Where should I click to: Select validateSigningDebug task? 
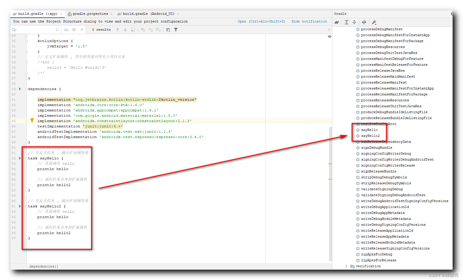(382, 189)
